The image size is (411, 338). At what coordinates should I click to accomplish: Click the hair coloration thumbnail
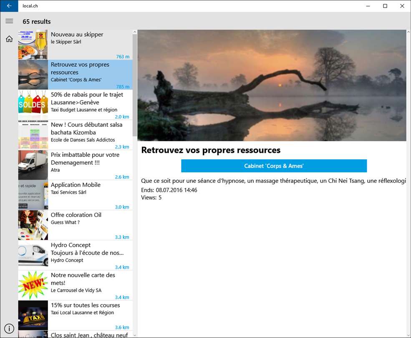coord(33,225)
